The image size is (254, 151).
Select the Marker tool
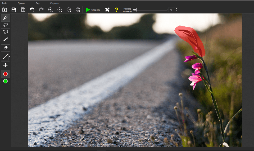5,18
